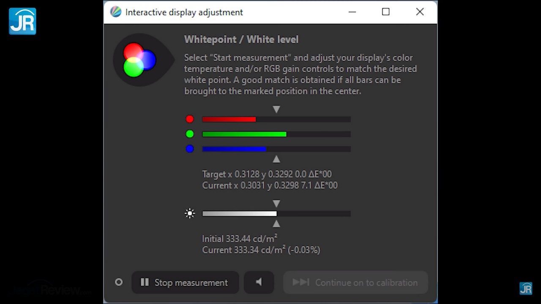This screenshot has height=304, width=541.
Task: Click the Current x y chromaticity readout
Action: tap(270, 185)
